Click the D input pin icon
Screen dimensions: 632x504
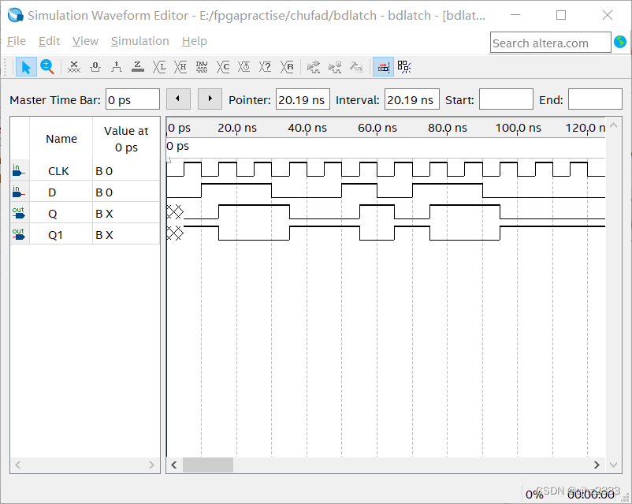pyautogui.click(x=19, y=192)
